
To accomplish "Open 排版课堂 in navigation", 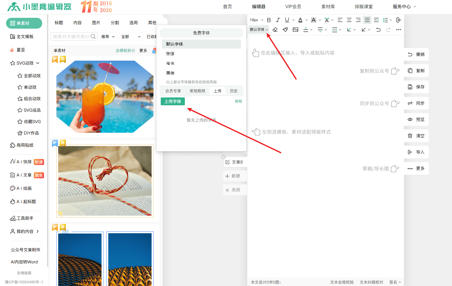I will (x=364, y=7).
